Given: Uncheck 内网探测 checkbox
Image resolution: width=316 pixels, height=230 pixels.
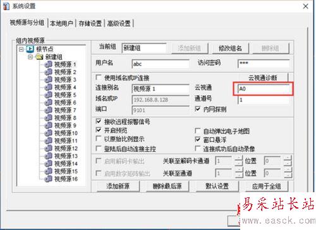Looking at the screenshot, I should [198, 109].
